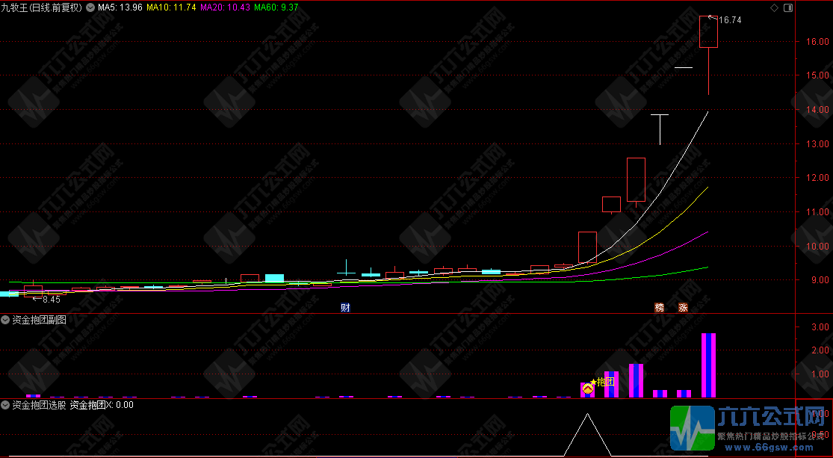Open the www.66gsw.com website link
This screenshot has width=833, height=458.
pyautogui.click(x=766, y=448)
